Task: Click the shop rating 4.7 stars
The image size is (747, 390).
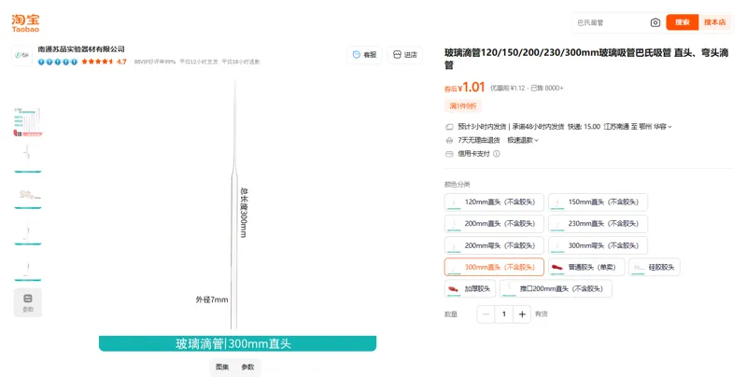Action: point(104,62)
